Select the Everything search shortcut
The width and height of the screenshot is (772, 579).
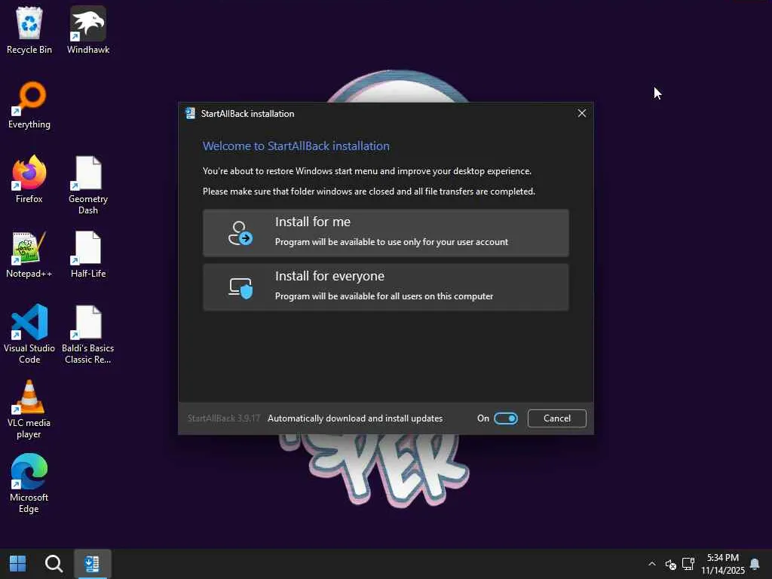pos(29,105)
